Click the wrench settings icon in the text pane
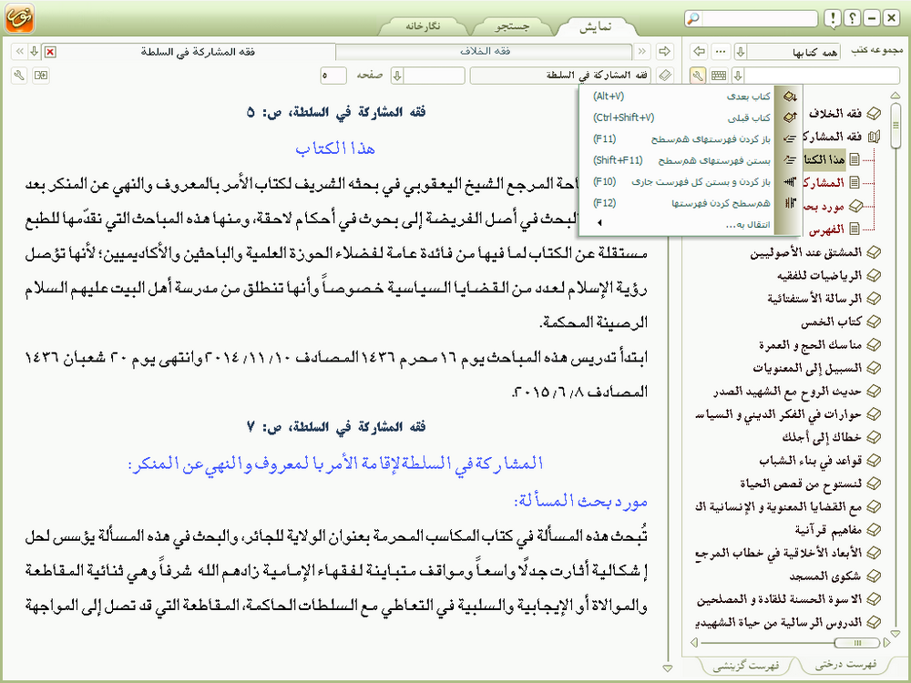Screen dimensions: 911x683 (x=19, y=75)
